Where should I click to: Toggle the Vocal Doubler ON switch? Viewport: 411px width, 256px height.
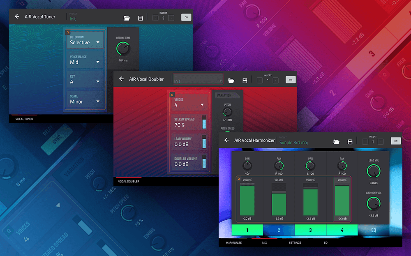point(291,80)
